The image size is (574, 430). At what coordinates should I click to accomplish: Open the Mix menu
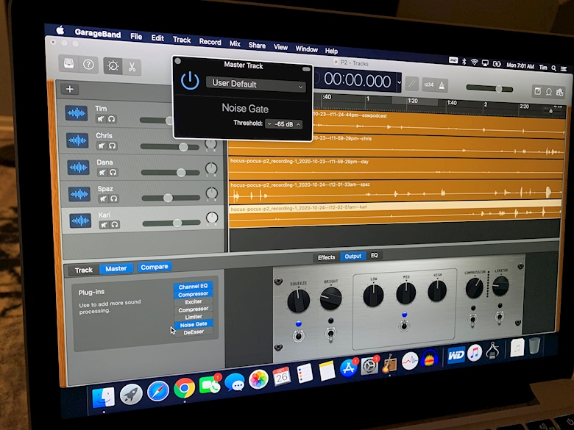tap(235, 43)
